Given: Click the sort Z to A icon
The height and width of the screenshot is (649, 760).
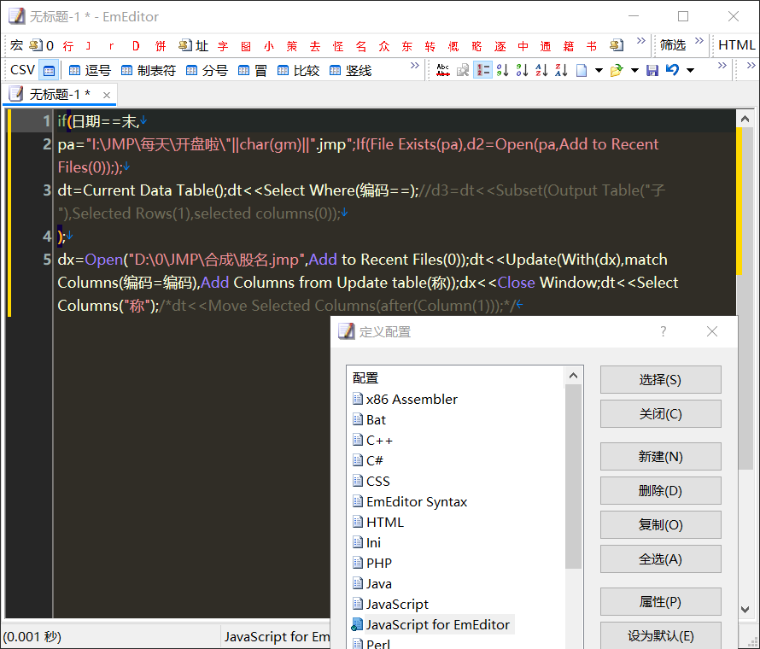Looking at the screenshot, I should pyautogui.click(x=561, y=70).
